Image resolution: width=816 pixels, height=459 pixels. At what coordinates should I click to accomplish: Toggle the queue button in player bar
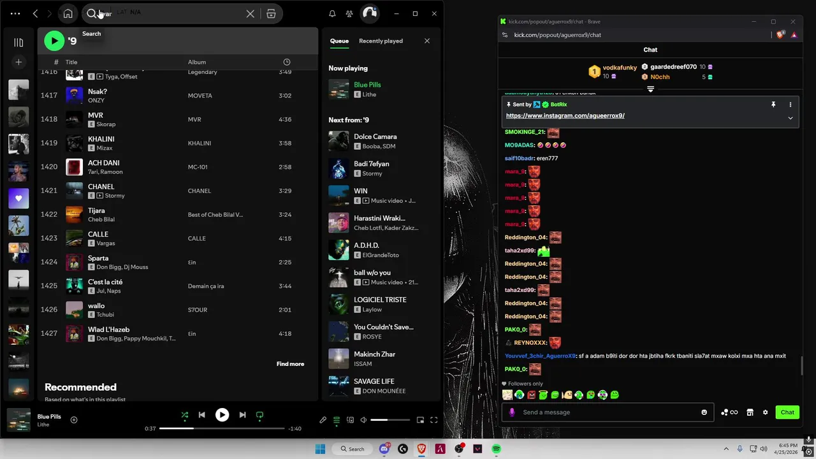tap(337, 420)
